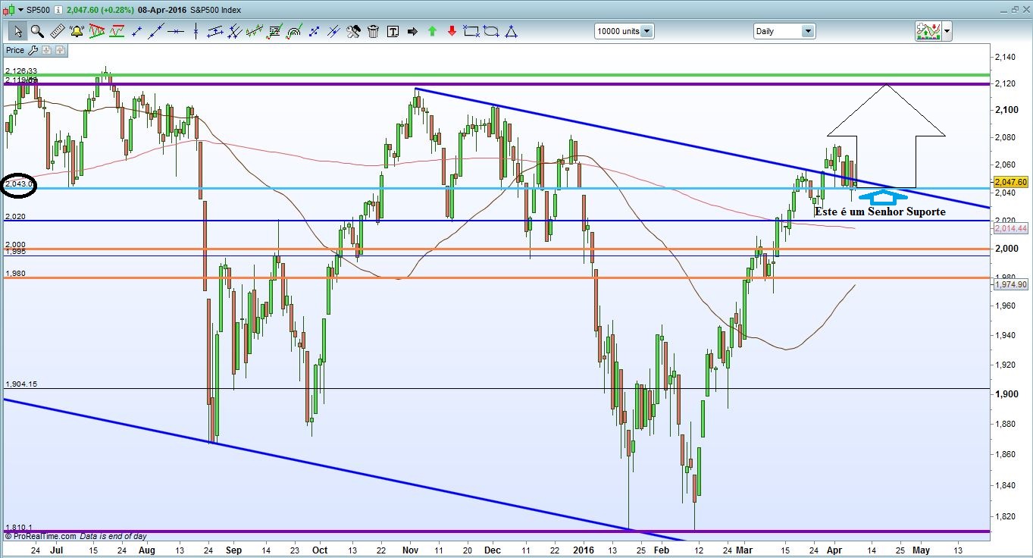This screenshot has width=1033, height=558.
Task: Draw a vertical line with the toolbar tool
Action: click(196, 31)
